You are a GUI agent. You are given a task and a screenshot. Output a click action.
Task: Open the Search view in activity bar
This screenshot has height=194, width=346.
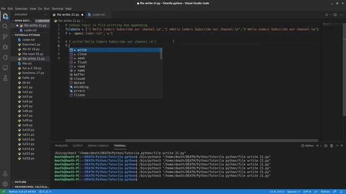5,26
